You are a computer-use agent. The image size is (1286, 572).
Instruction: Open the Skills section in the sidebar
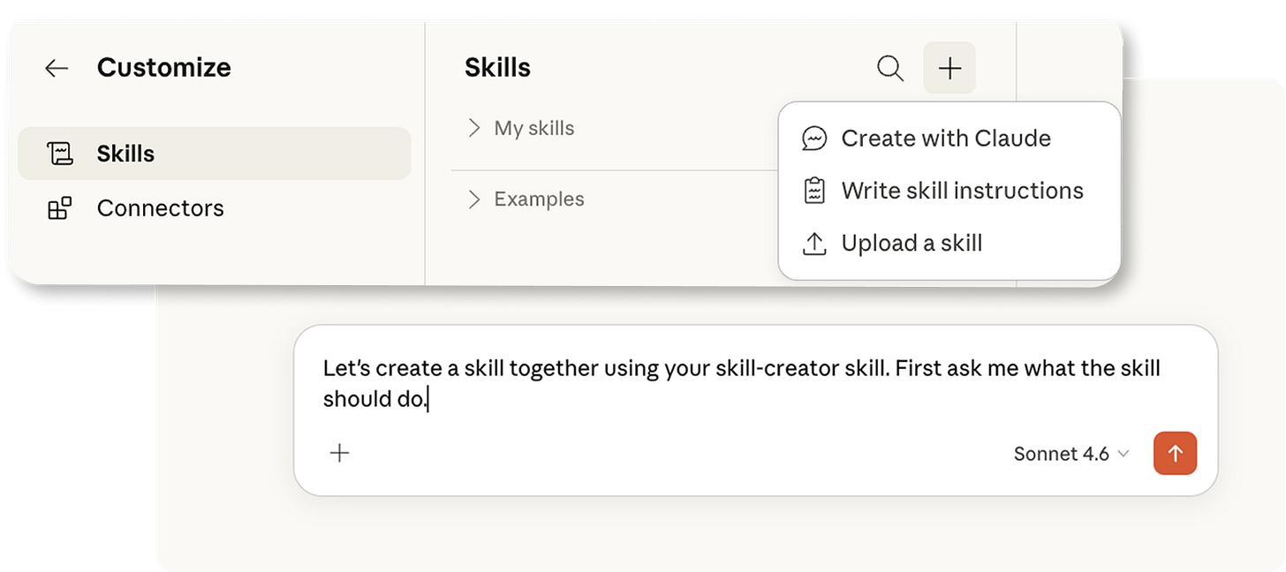pyautogui.click(x=215, y=154)
